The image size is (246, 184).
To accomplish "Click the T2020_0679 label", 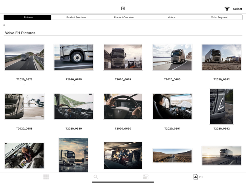I will [x=123, y=79].
